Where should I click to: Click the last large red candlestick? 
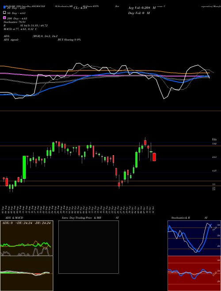coord(154,157)
